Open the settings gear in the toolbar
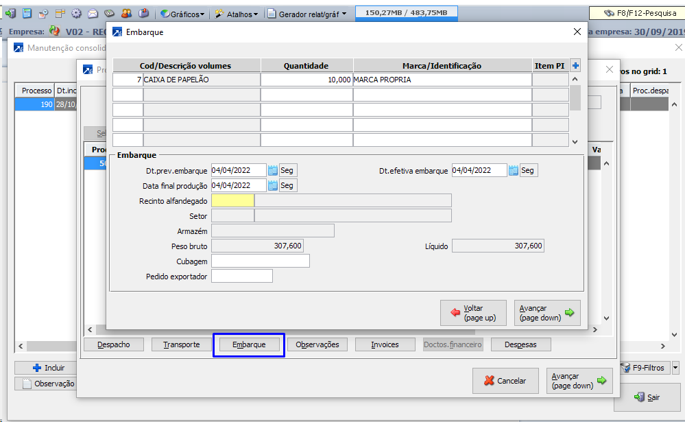 pos(75,13)
